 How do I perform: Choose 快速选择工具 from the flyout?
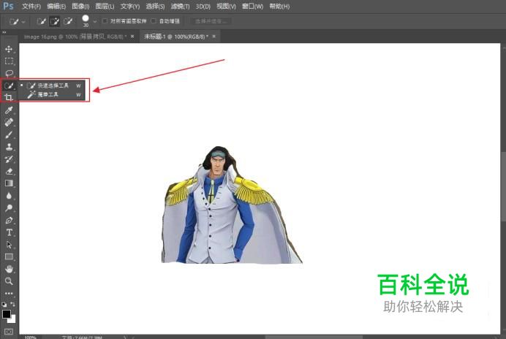pyautogui.click(x=53, y=85)
